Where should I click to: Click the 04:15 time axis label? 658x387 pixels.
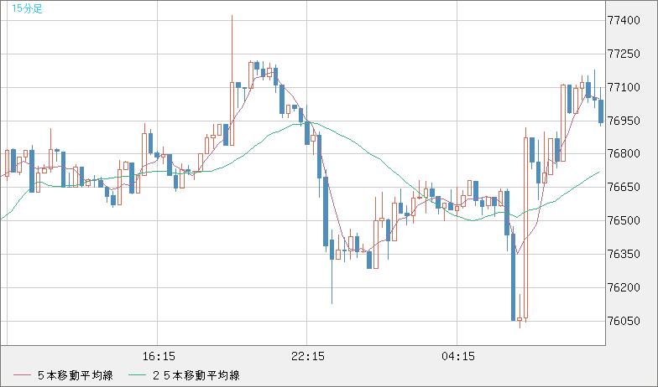(x=458, y=357)
